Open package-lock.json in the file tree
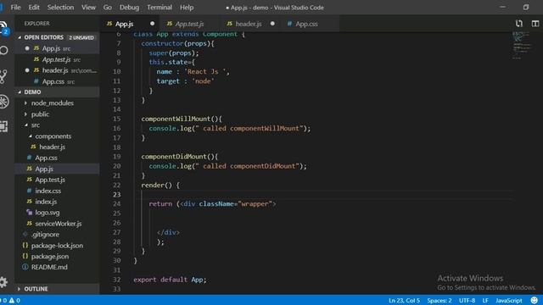 tap(57, 246)
